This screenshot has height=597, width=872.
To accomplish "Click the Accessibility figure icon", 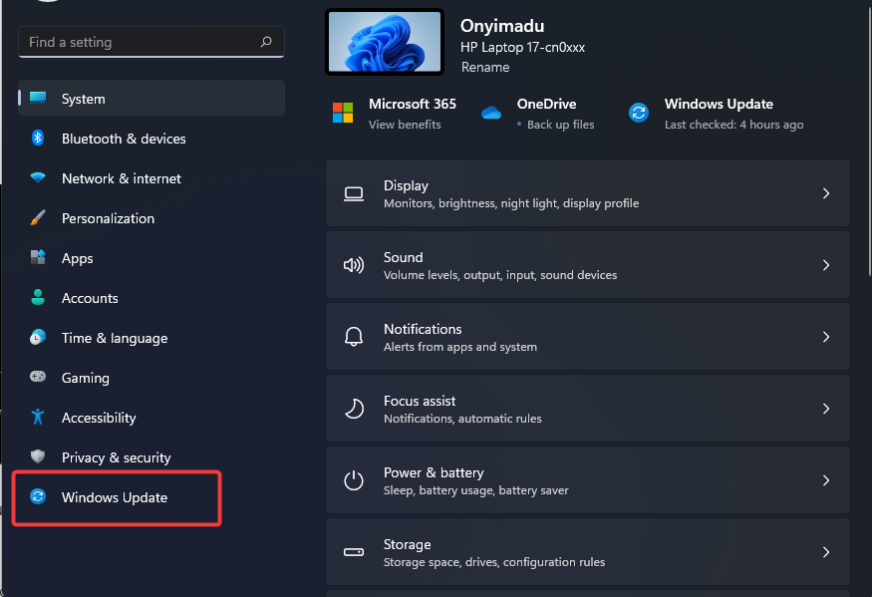I will [38, 417].
